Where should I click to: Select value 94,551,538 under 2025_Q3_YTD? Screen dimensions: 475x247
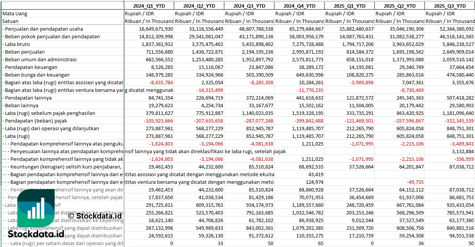tap(462, 236)
